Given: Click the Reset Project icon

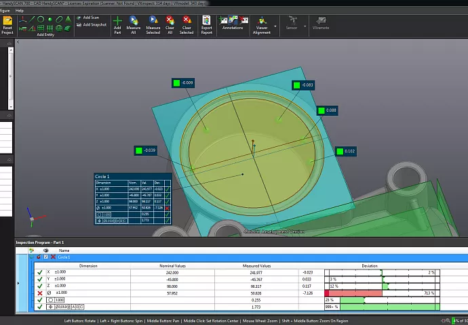Looking at the screenshot, I should (7, 21).
